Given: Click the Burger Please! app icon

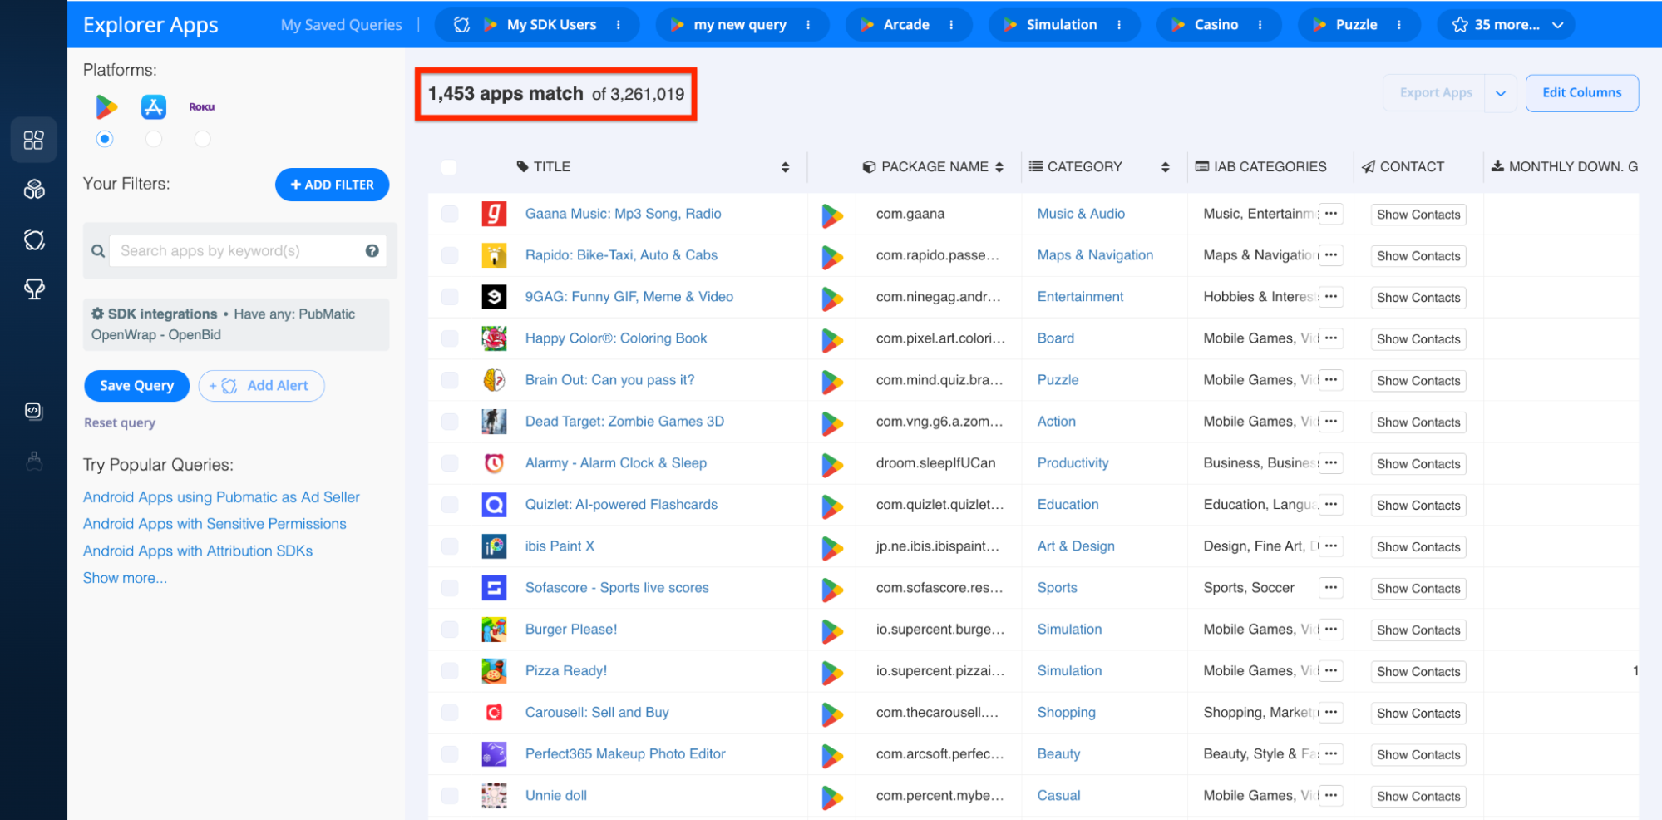Looking at the screenshot, I should click(x=494, y=630).
